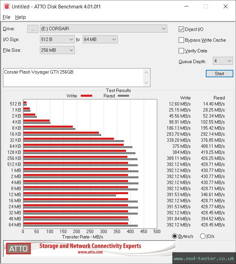This screenshot has width=236, height=264.
Task: Uncheck the Direct I/O checkbox
Action: pyautogui.click(x=181, y=29)
